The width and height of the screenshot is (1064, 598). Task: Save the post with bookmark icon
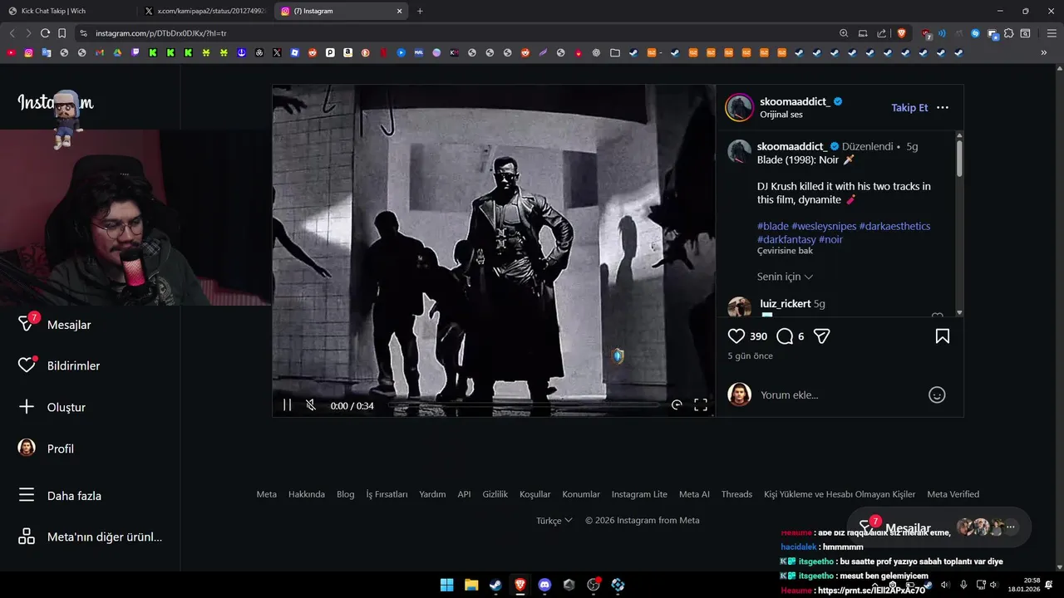(943, 336)
